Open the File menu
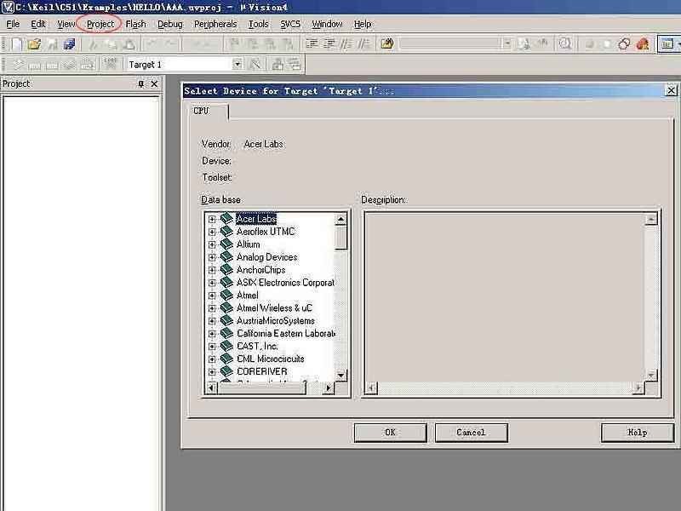The height and width of the screenshot is (511, 681). [x=13, y=24]
